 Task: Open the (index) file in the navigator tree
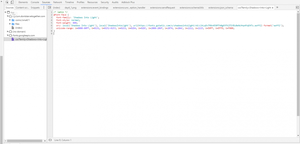coord(19,28)
